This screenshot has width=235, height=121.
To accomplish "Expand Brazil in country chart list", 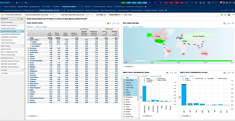I will tap(124, 99).
